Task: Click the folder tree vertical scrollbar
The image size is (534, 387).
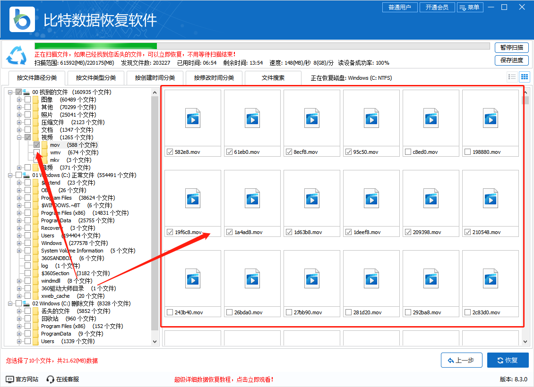Action: [x=155, y=212]
